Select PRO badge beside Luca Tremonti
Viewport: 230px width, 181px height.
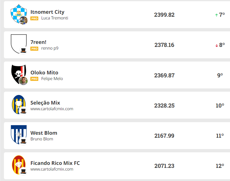34,19
